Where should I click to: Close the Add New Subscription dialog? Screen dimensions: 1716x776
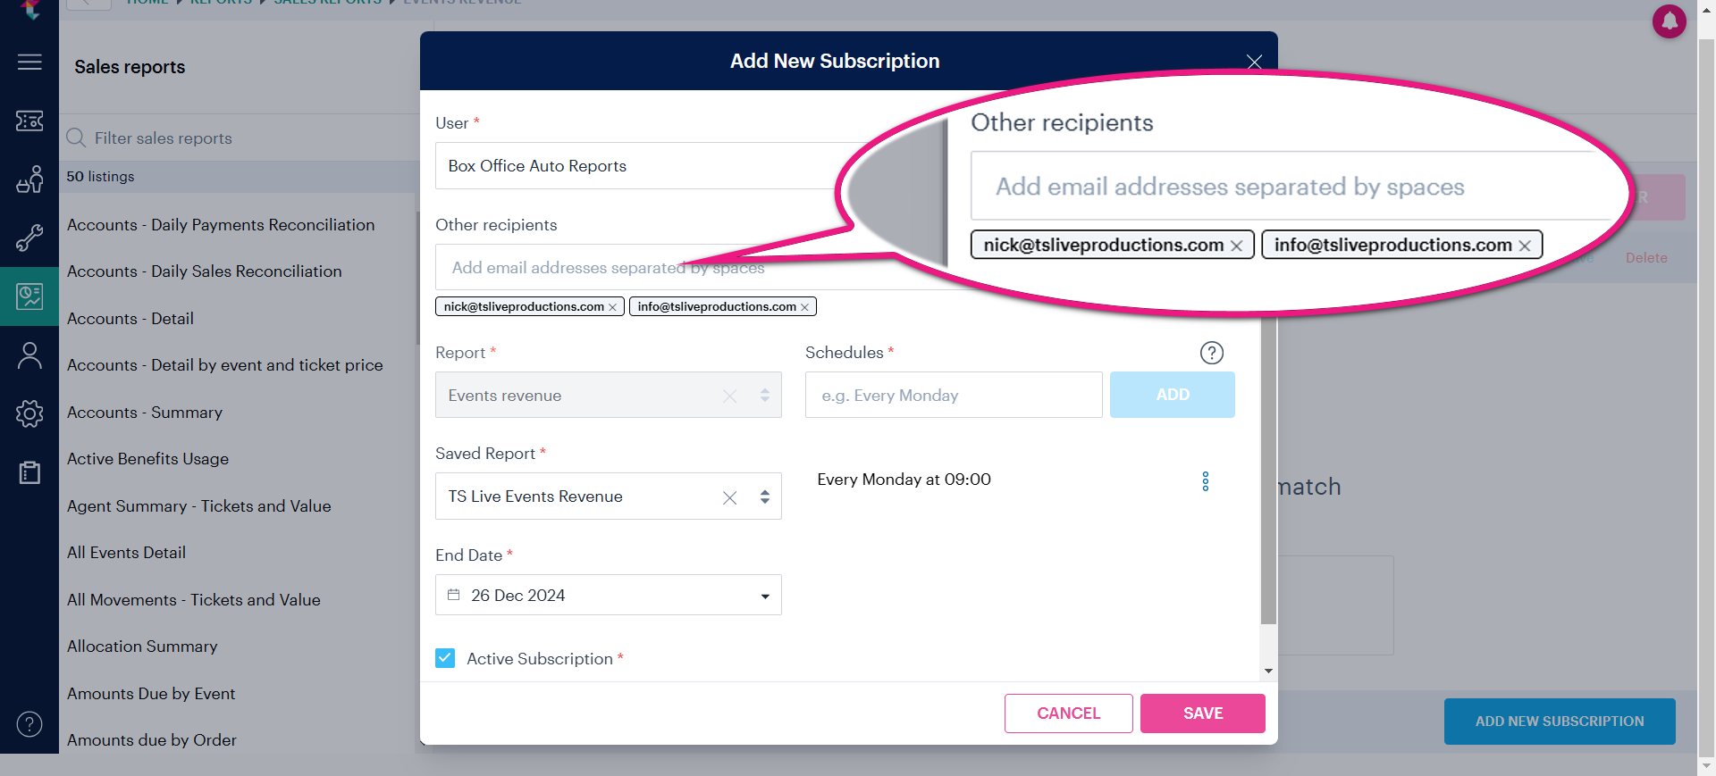[x=1254, y=62]
